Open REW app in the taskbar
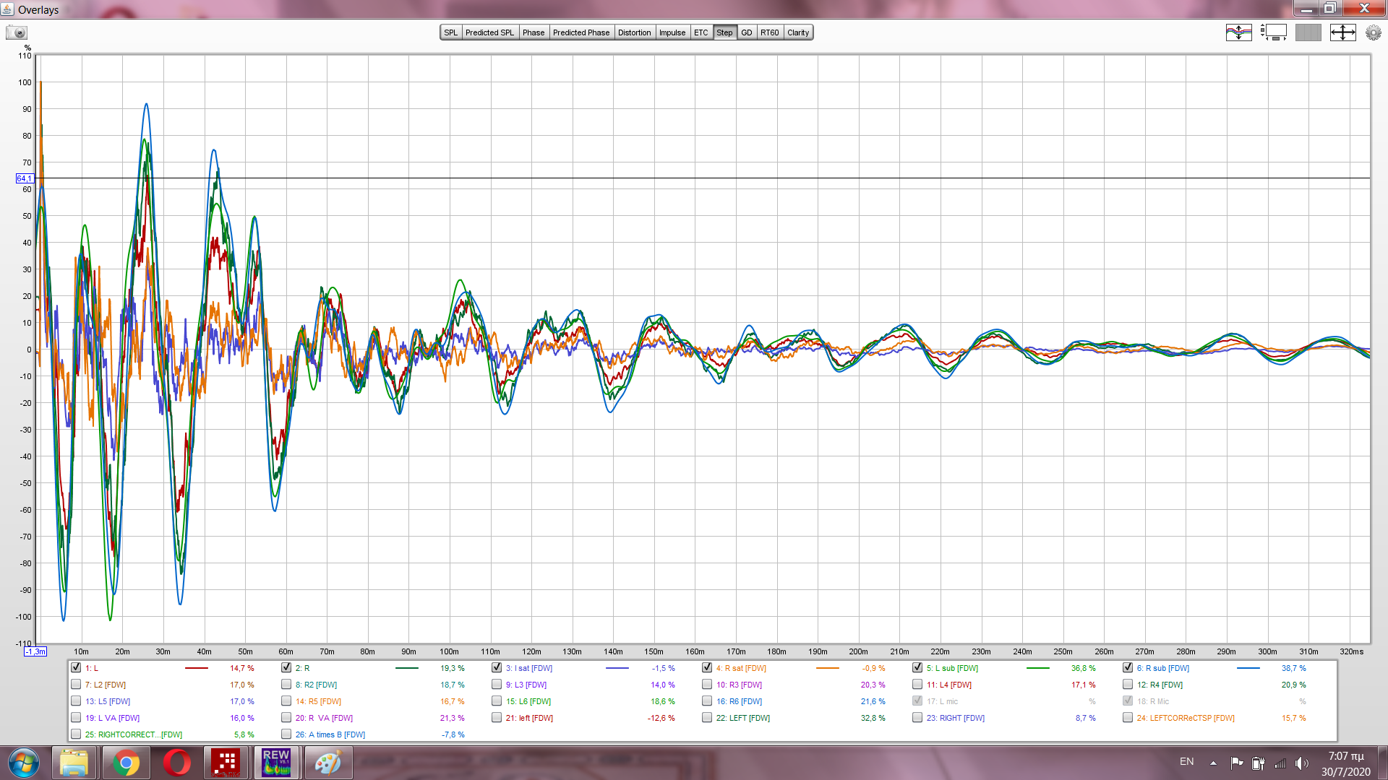Screen dimensions: 1388x780 [x=275, y=763]
